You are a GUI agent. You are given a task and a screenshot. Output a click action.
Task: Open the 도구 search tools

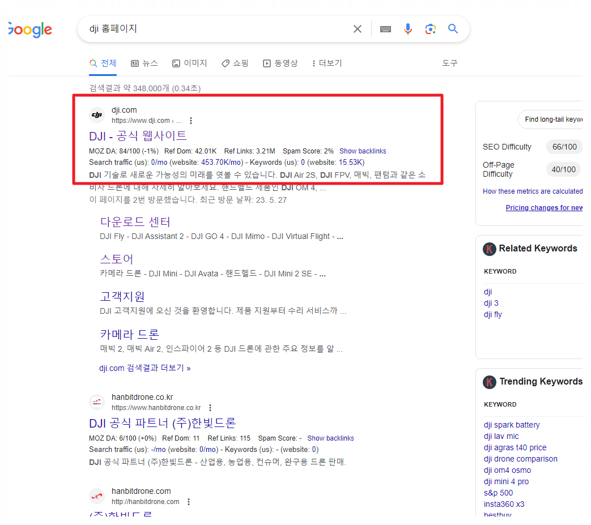pyautogui.click(x=450, y=63)
